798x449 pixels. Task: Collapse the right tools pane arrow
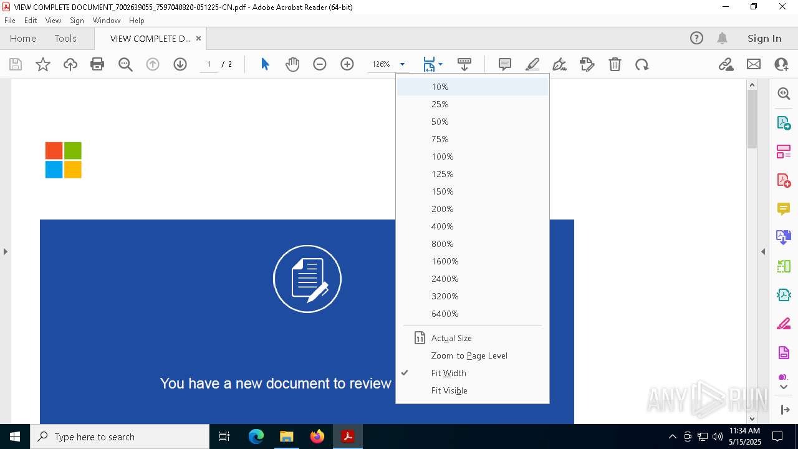763,251
